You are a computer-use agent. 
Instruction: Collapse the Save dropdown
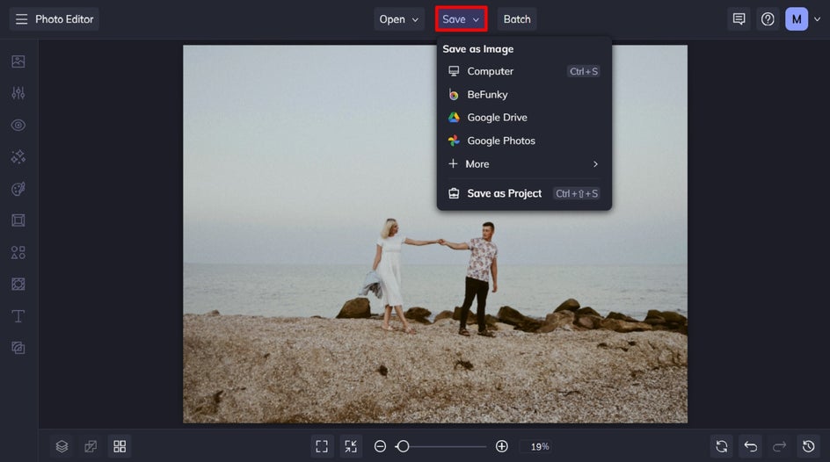461,19
